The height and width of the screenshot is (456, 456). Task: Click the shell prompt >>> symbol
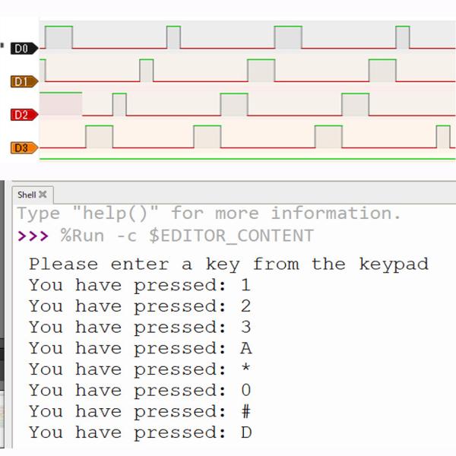coord(33,236)
